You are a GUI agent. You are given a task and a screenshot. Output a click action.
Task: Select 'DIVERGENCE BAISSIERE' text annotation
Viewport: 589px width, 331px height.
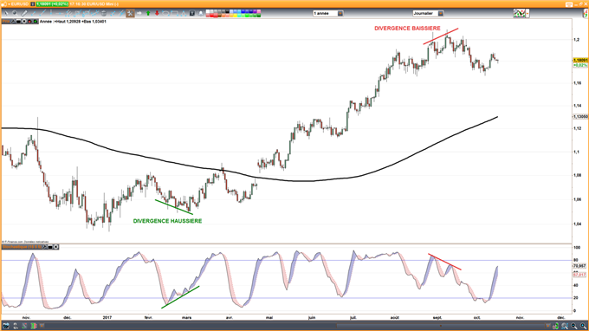(407, 29)
